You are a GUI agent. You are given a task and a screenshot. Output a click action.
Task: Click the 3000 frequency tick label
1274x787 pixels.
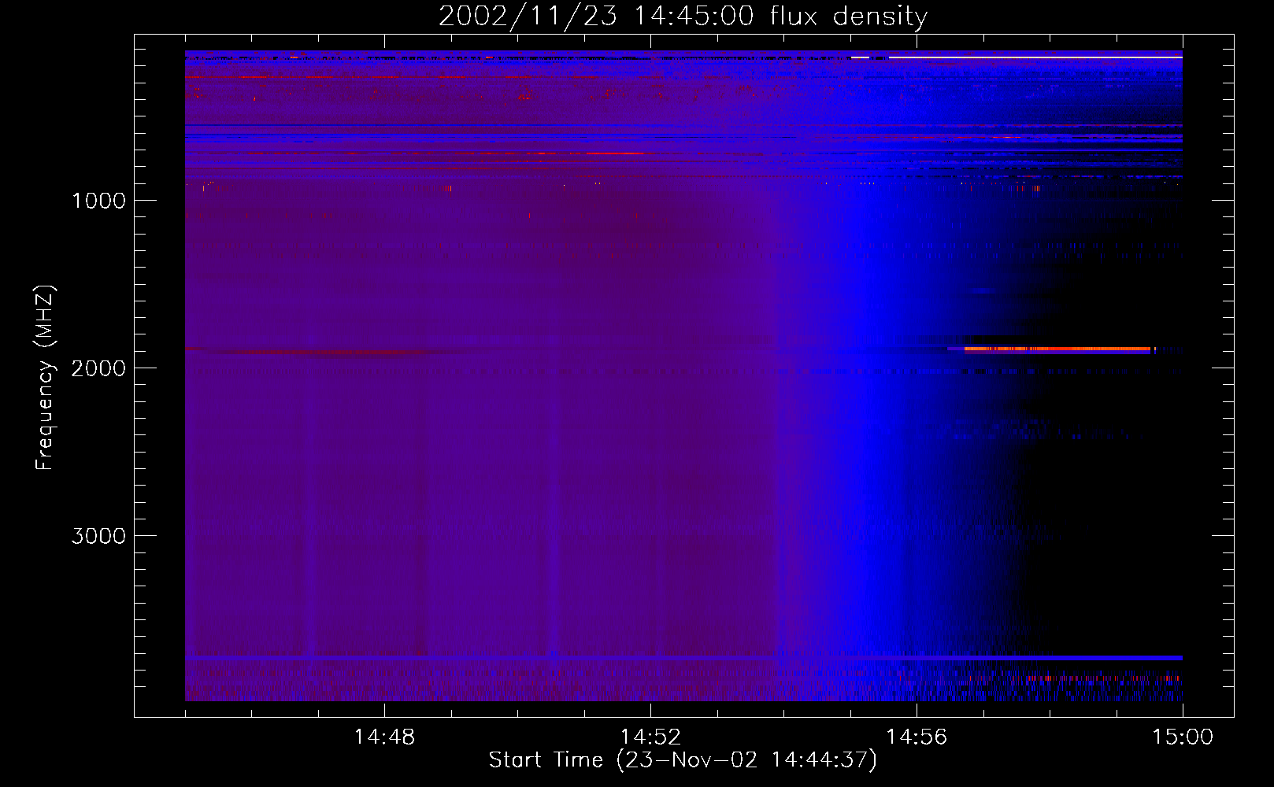tap(98, 536)
